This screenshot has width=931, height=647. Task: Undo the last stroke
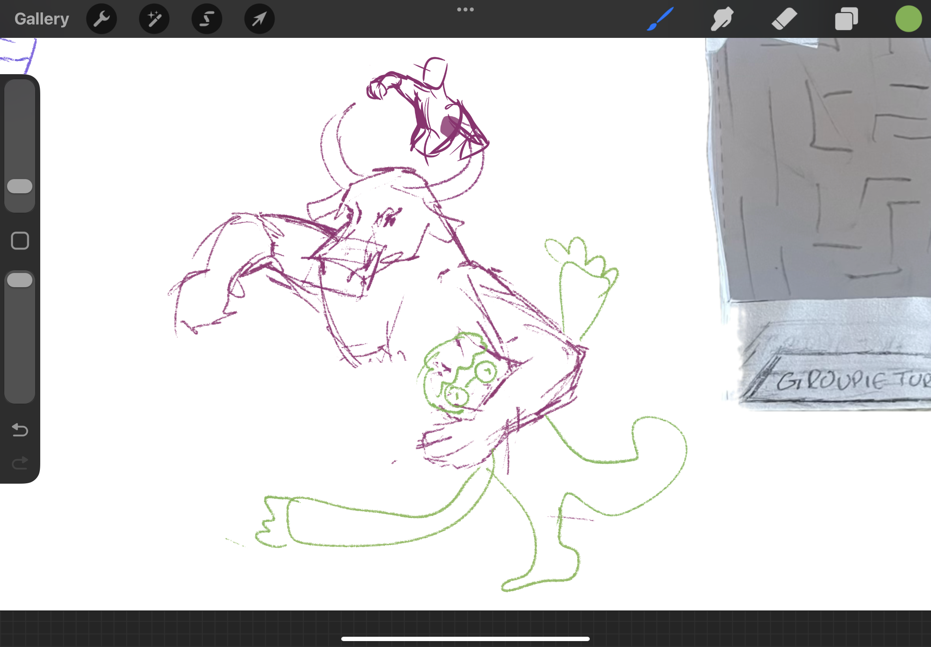tap(20, 430)
